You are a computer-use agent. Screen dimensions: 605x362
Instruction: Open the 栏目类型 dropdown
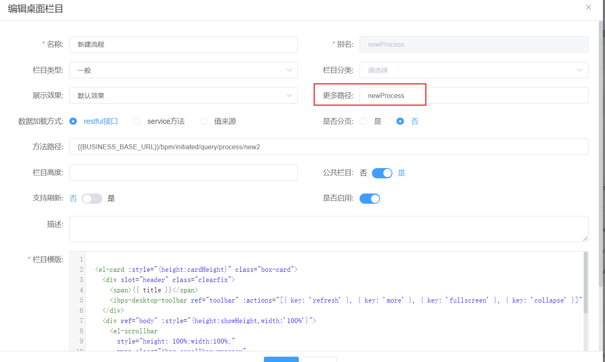pos(183,70)
